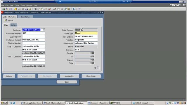Click the Clear Record eraser icon
The width and height of the screenshot is (187, 105).
pos(46,9)
